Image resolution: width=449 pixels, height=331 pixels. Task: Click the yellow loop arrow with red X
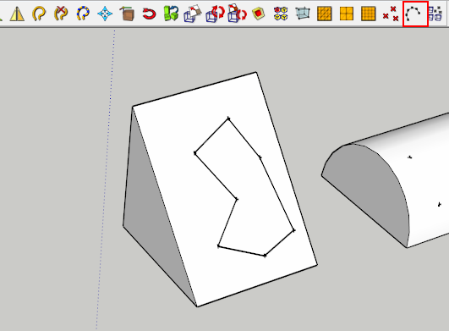click(x=61, y=14)
